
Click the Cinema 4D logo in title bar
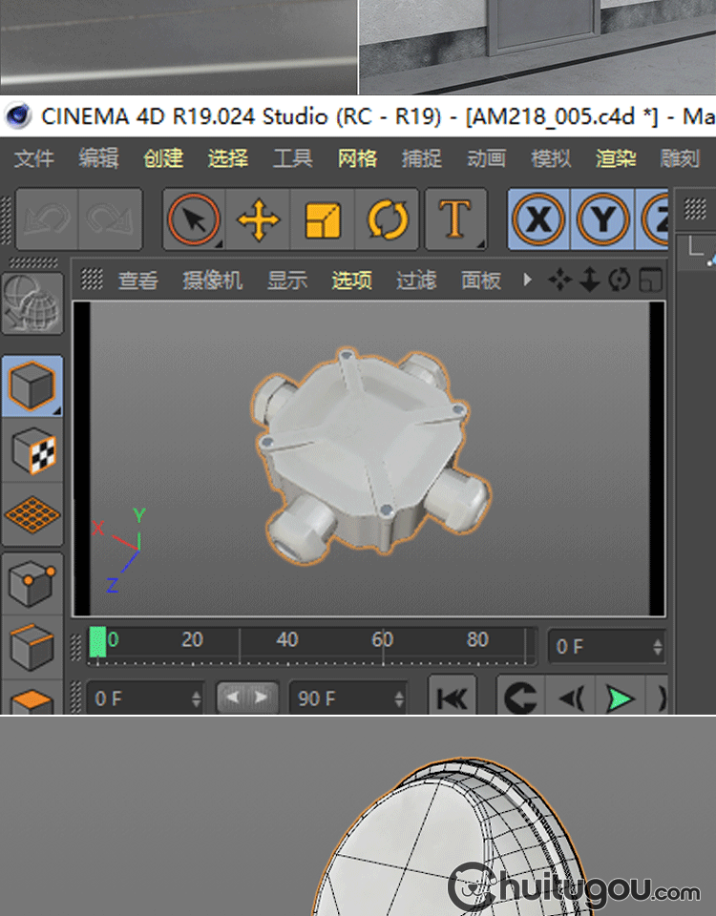pos(18,115)
